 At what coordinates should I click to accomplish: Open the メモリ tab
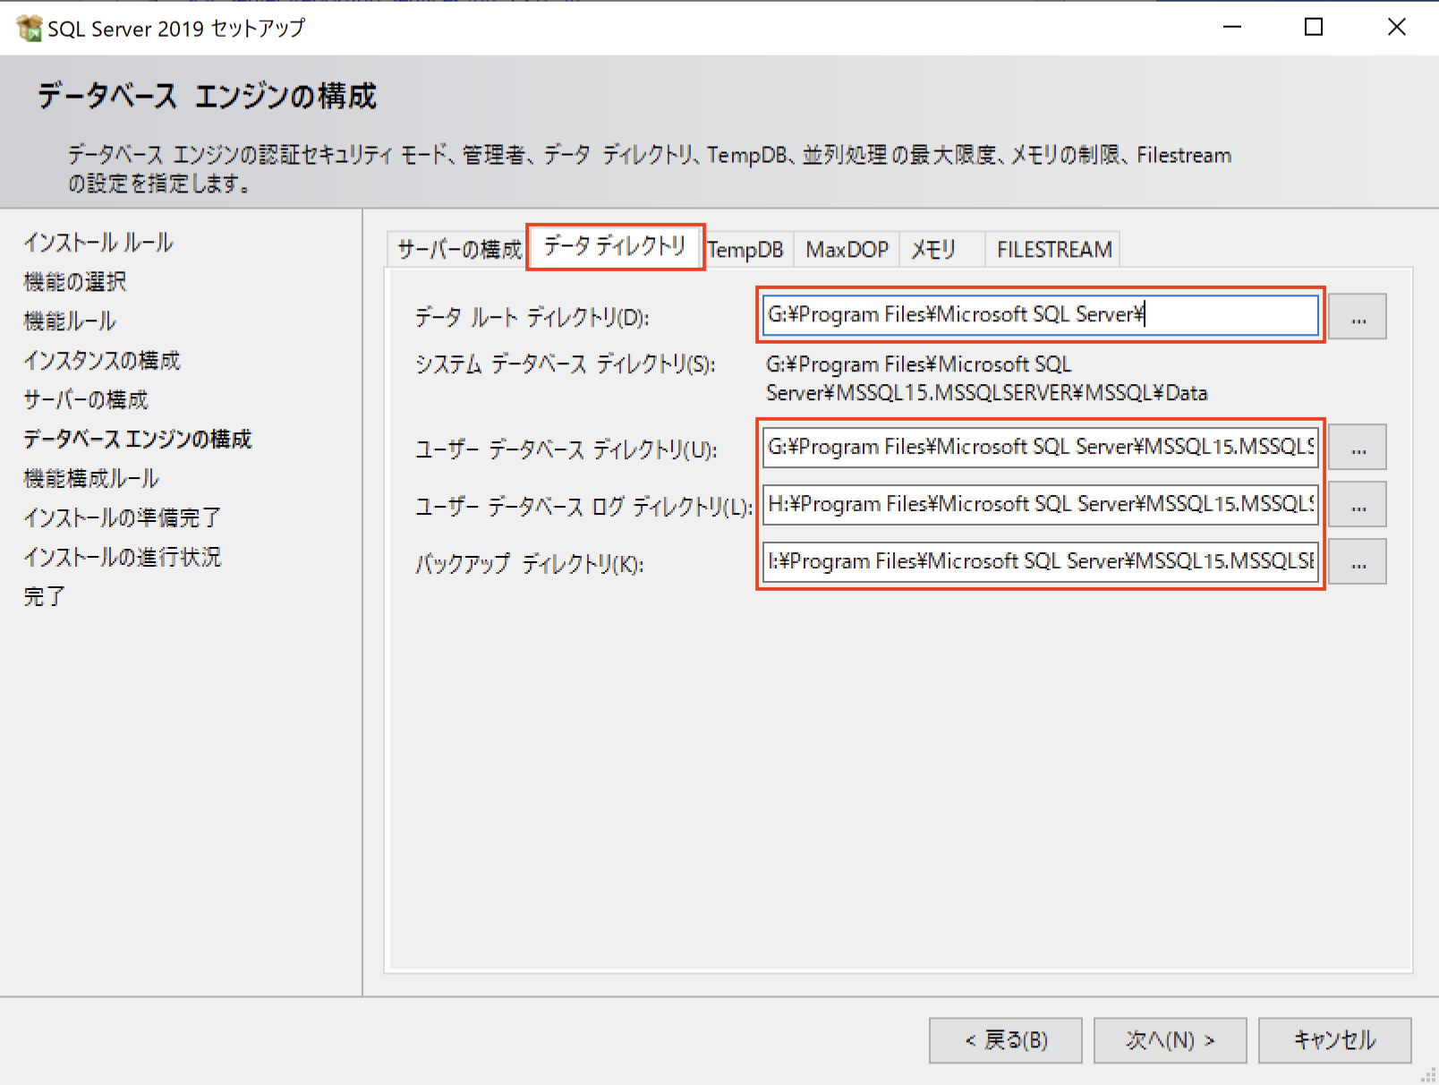click(936, 249)
